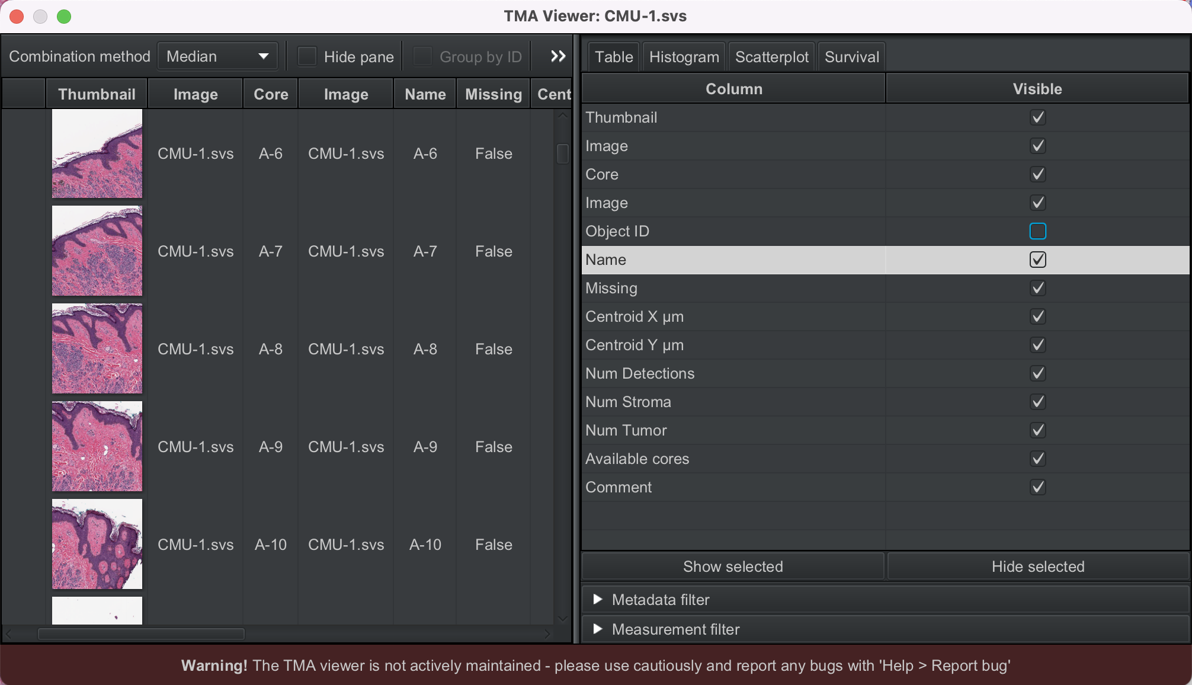Select the Survival tab
The height and width of the screenshot is (685, 1192).
[851, 56]
